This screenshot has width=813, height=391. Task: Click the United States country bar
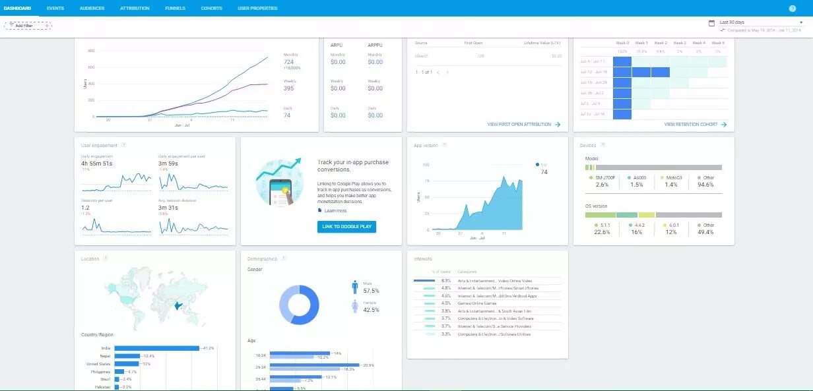127,364
